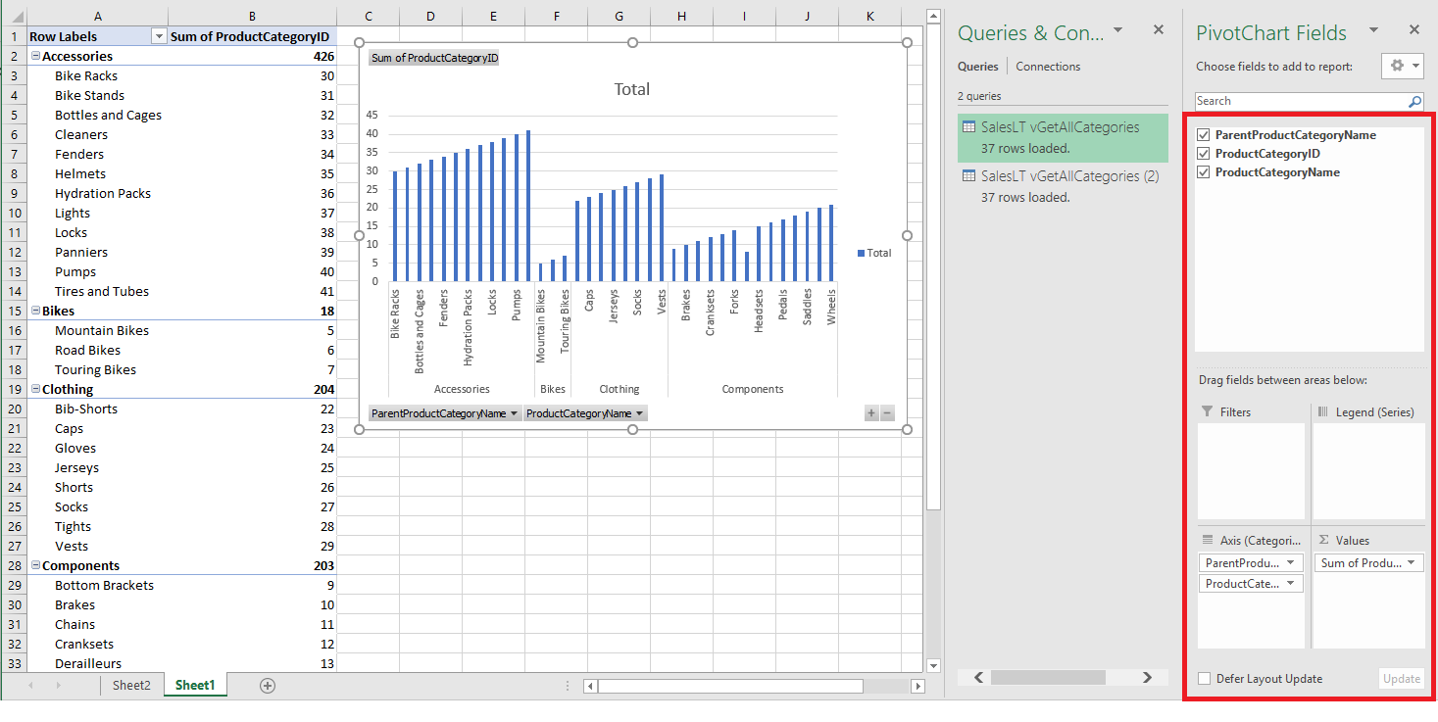Screen dimensions: 1438x722
Task: Expand entire field with chart plus button
Action: coord(870,413)
